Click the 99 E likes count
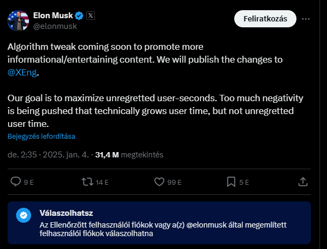327x249 pixels. tap(175, 182)
